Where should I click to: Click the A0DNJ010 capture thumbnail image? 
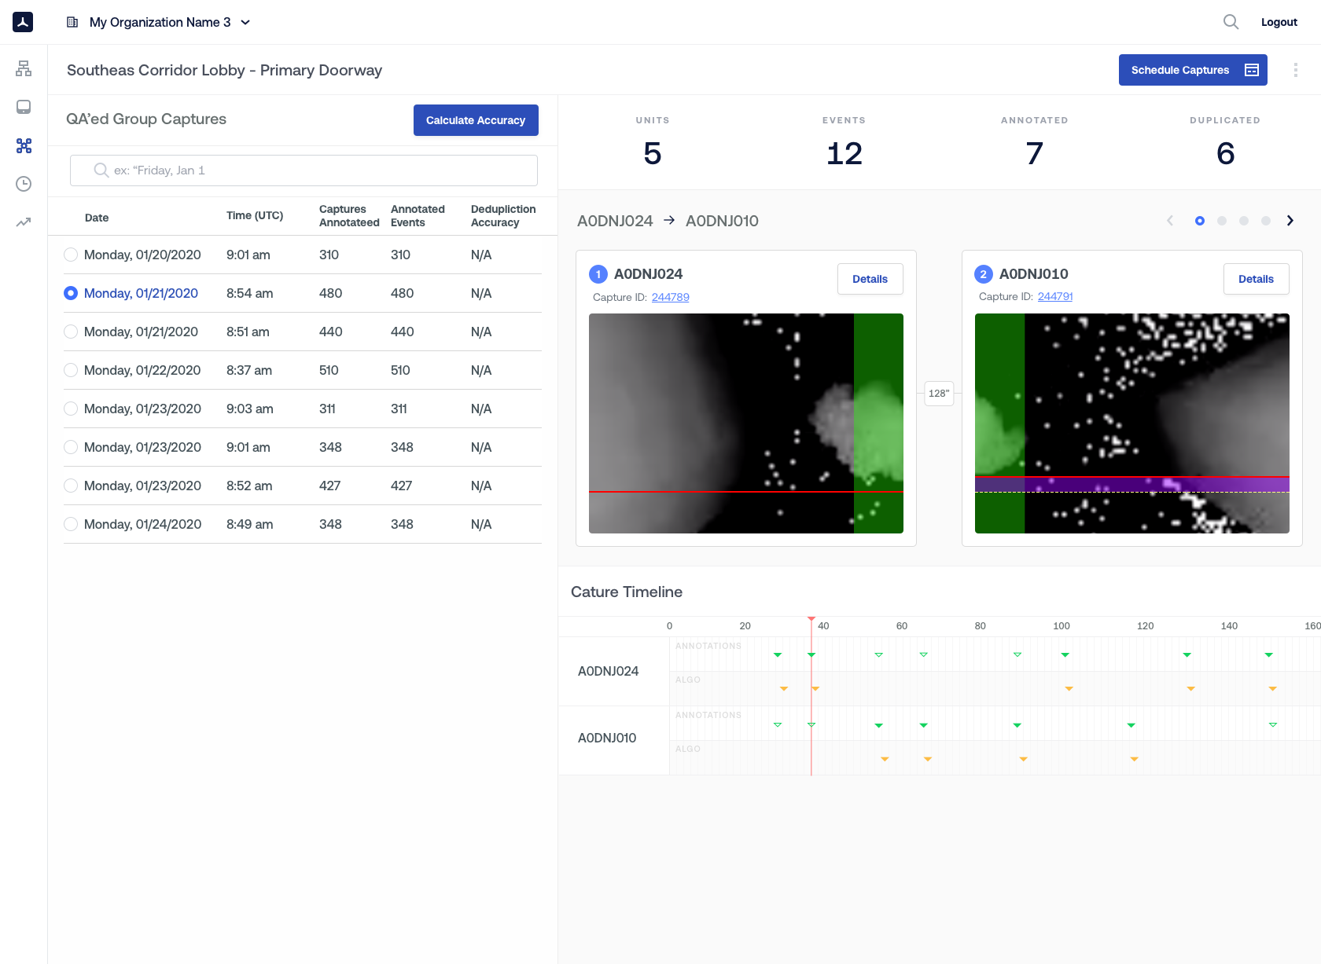point(1131,423)
